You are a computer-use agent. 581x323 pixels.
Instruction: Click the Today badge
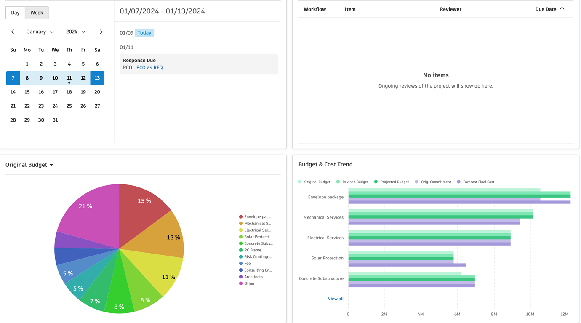click(x=144, y=33)
